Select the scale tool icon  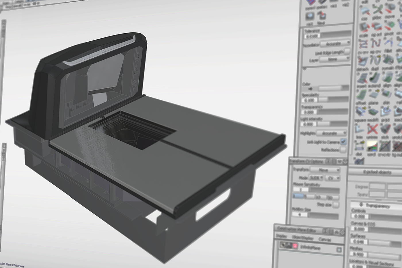pos(364,28)
